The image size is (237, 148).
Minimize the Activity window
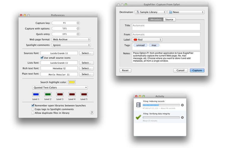click(x=140, y=96)
